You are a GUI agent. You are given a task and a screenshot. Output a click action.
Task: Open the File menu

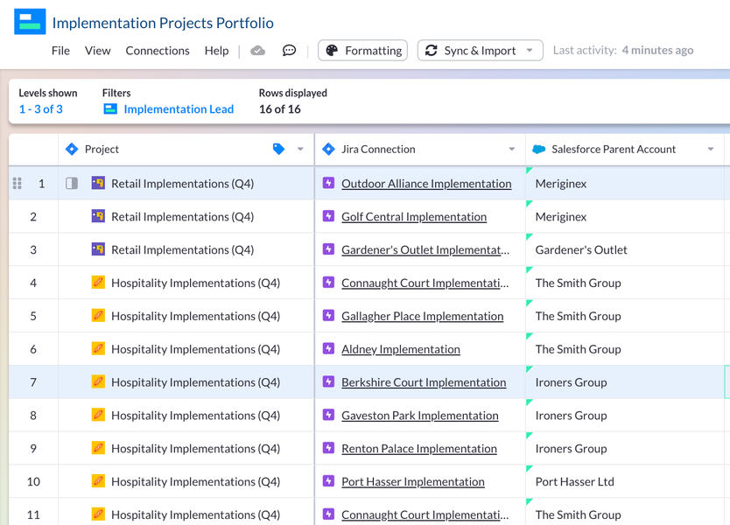pos(60,50)
